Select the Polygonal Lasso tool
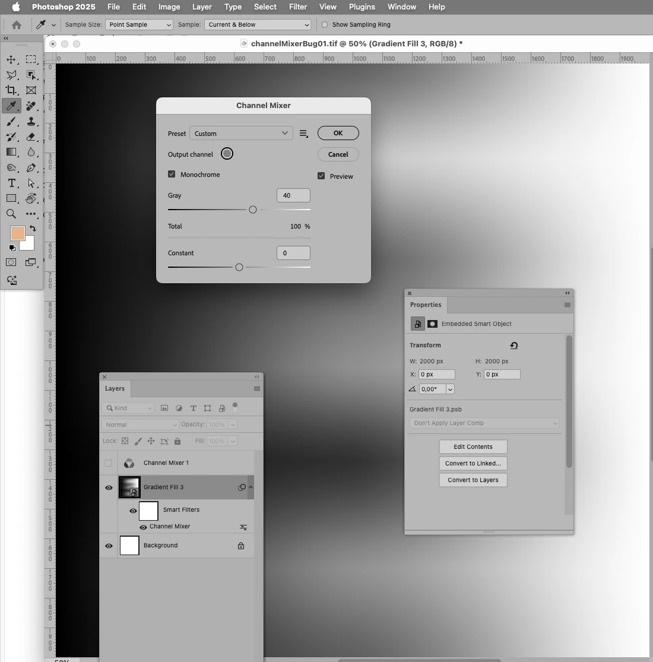This screenshot has width=653, height=662. click(11, 75)
